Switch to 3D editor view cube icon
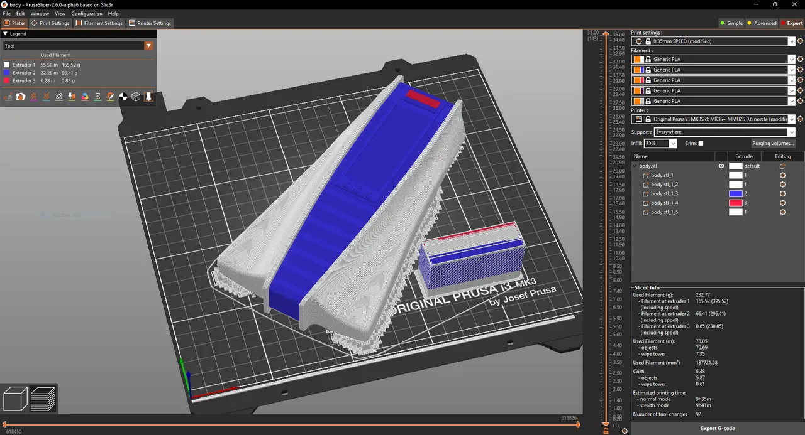The height and width of the screenshot is (435, 805). (15, 399)
